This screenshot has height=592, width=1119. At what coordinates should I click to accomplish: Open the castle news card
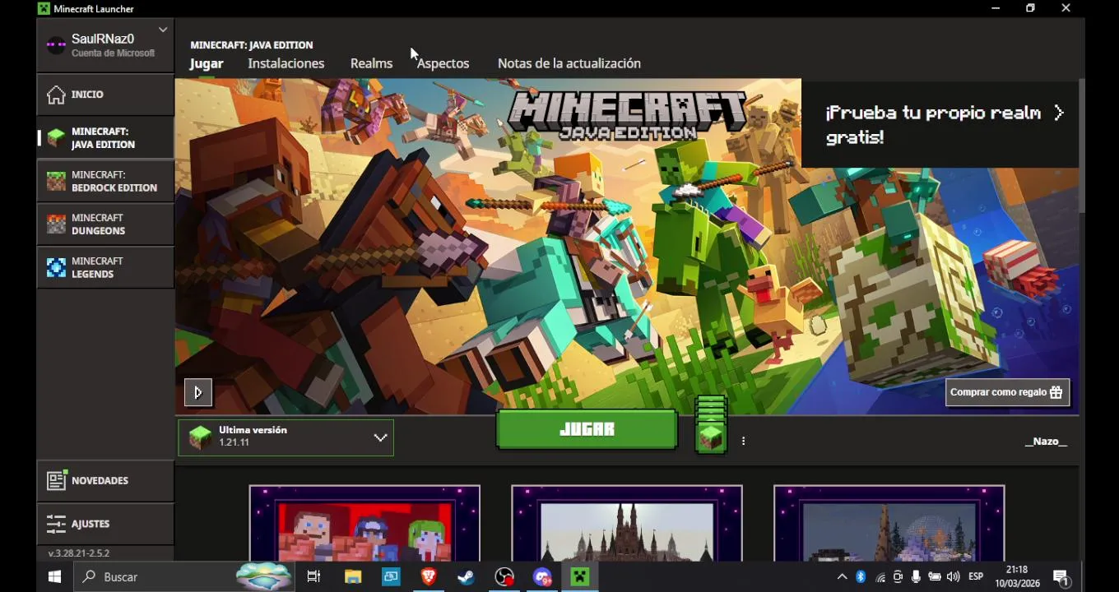pyautogui.click(x=627, y=523)
